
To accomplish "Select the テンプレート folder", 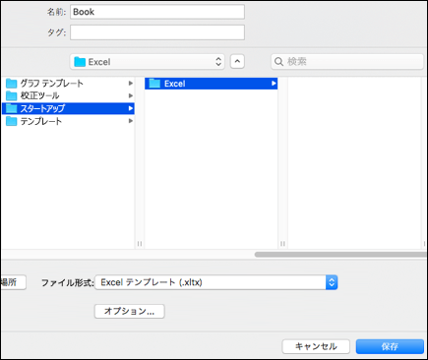I will 68,121.
